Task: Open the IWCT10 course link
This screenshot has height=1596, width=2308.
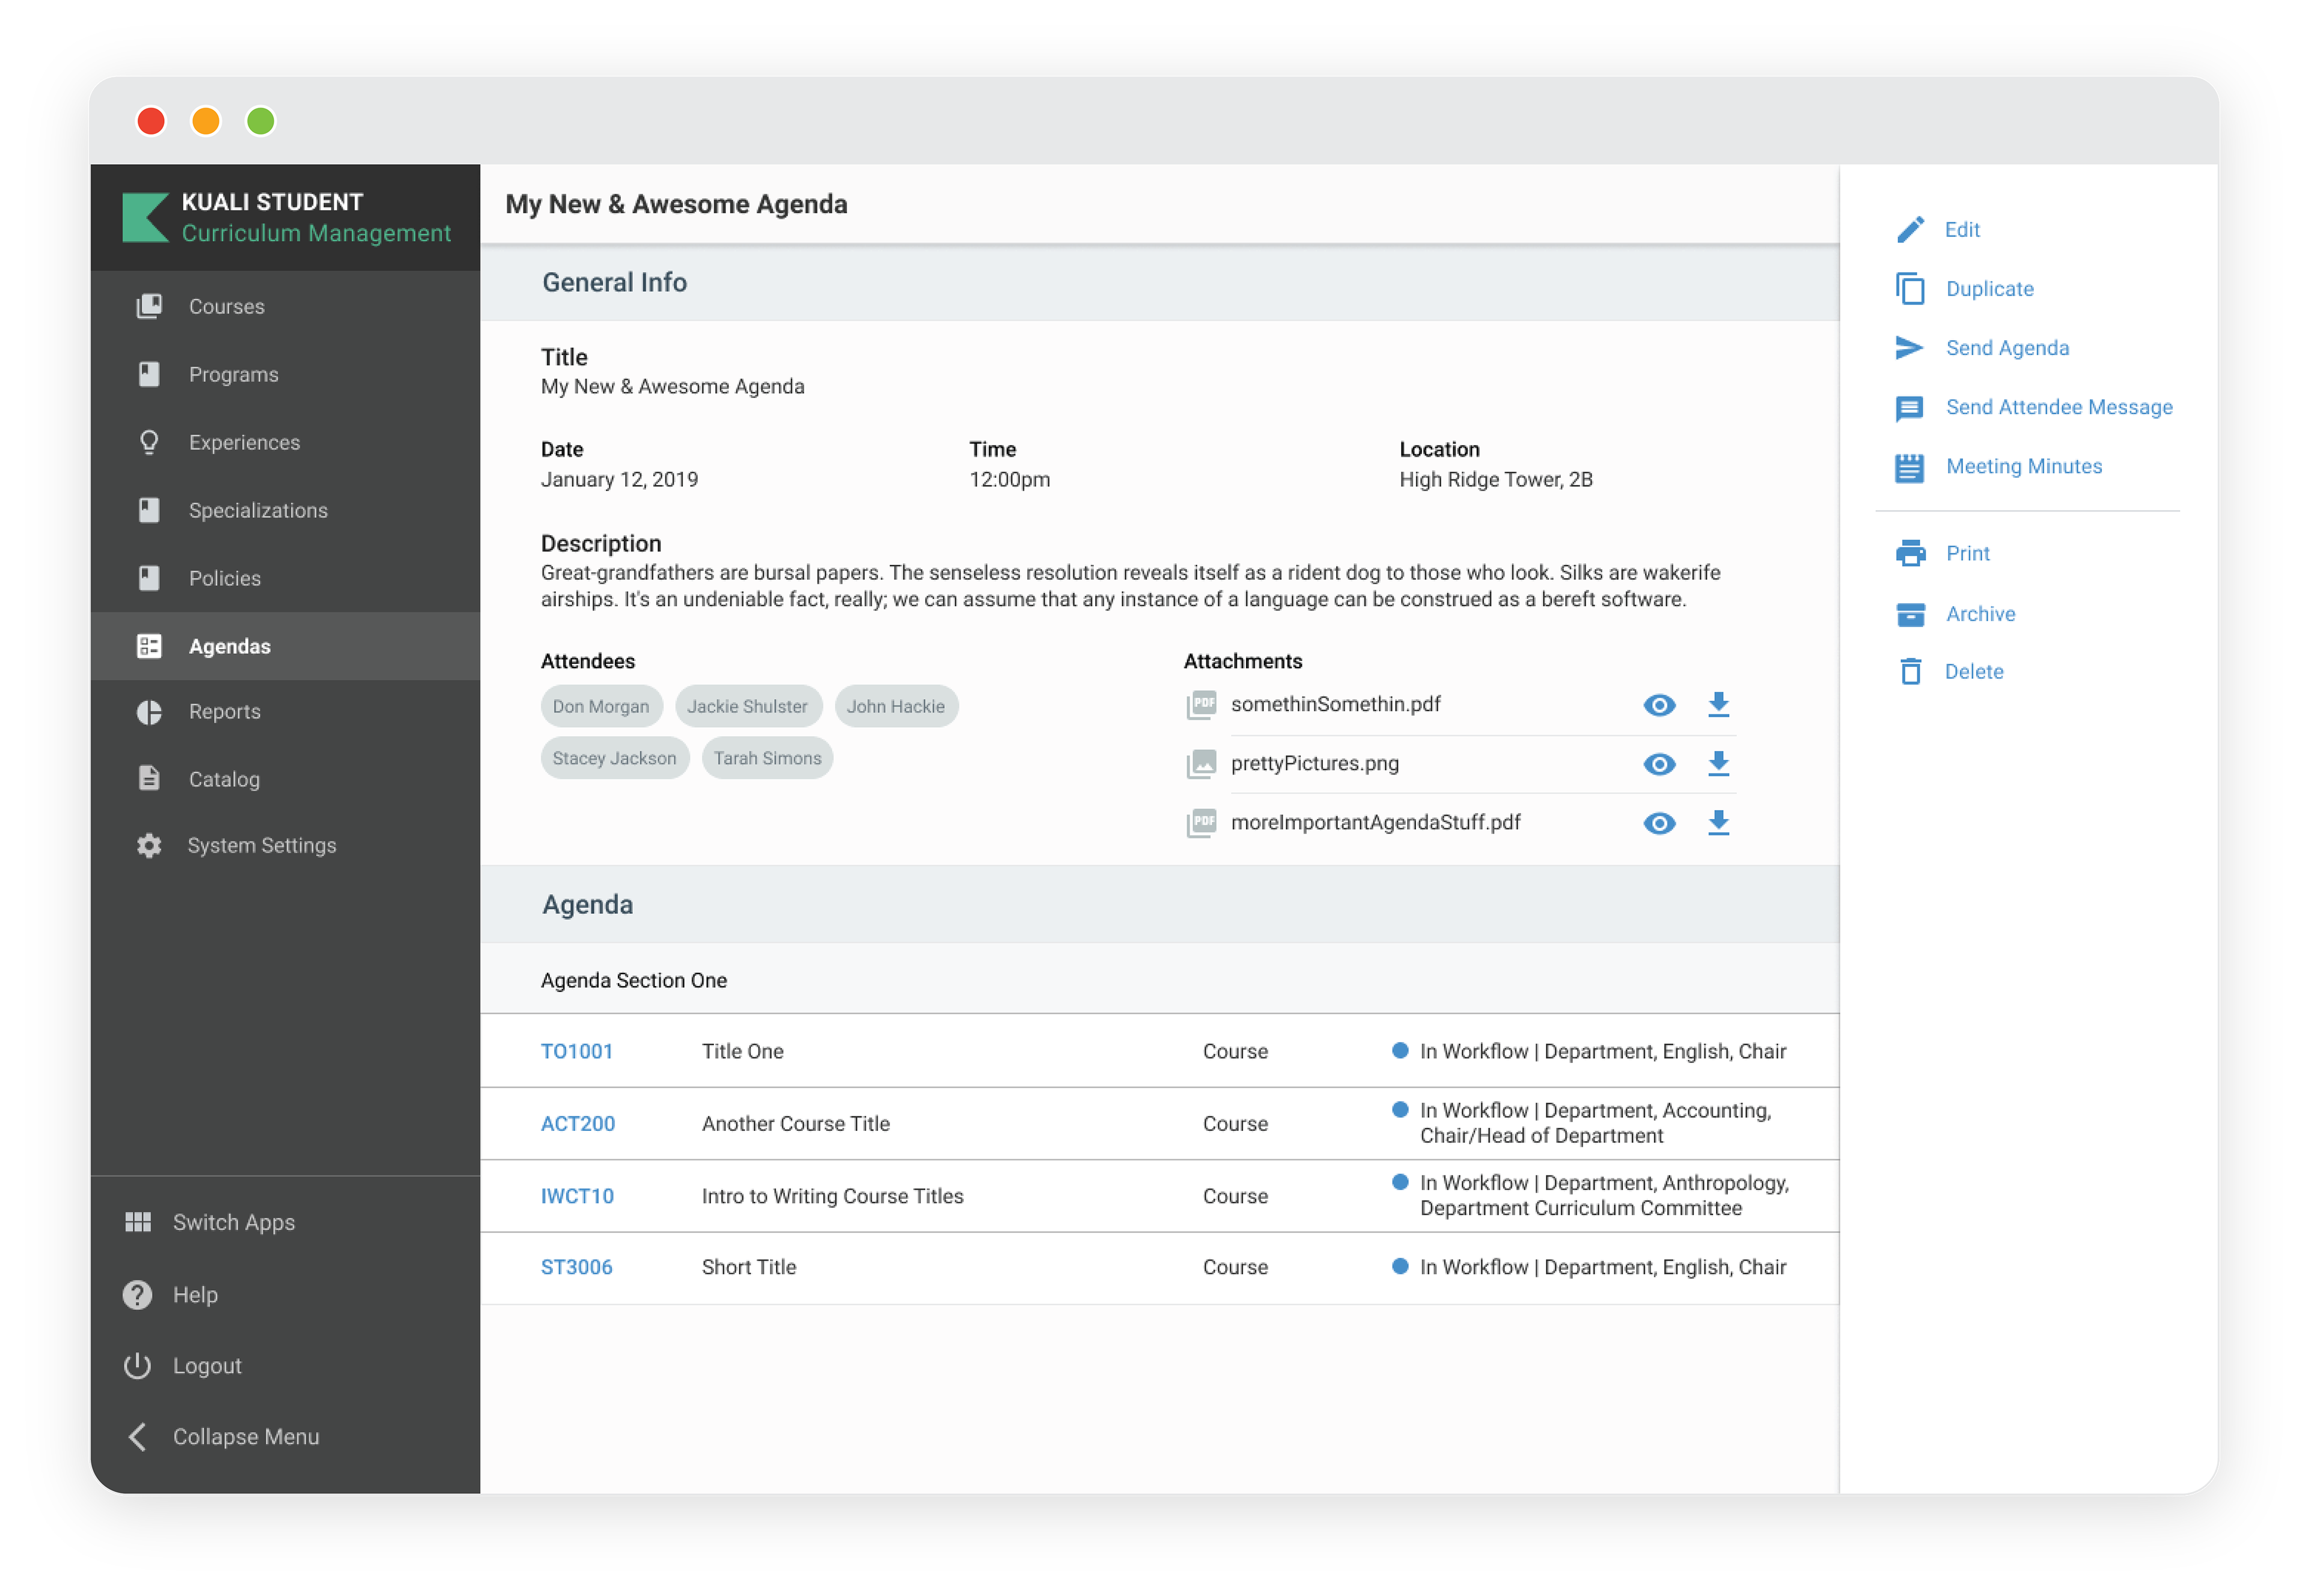Action: tap(577, 1196)
